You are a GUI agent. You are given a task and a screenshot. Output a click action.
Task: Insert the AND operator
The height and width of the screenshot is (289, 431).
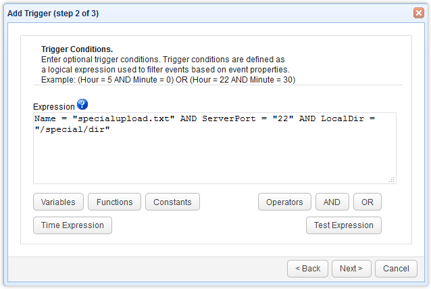coord(332,202)
